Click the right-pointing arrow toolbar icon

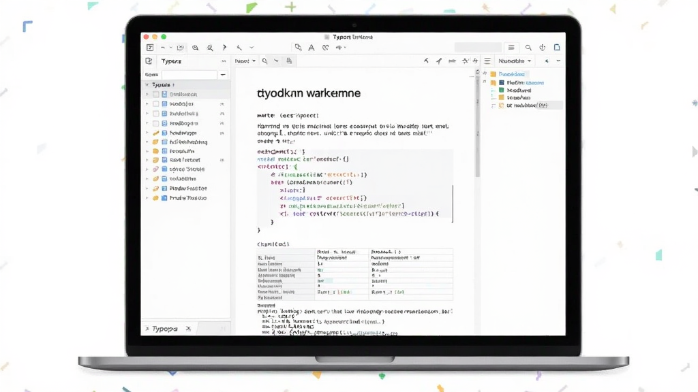224,48
